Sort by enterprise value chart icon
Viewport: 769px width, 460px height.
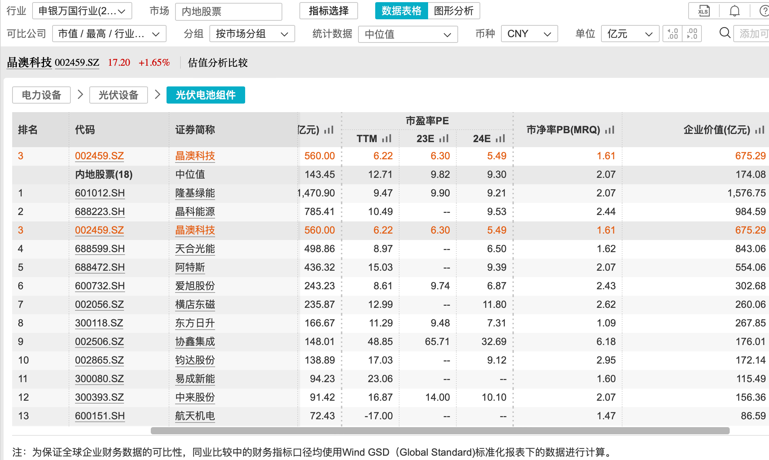(x=760, y=130)
